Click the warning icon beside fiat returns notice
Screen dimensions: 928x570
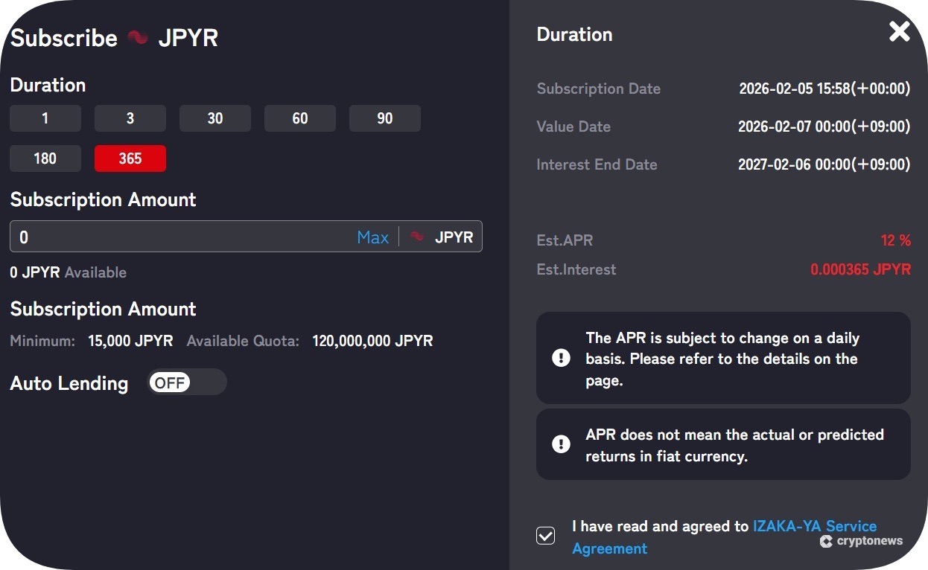coord(561,445)
